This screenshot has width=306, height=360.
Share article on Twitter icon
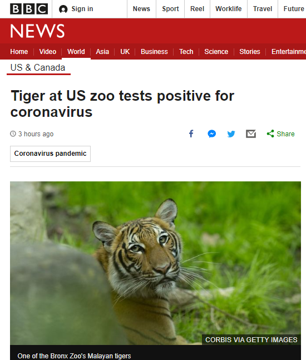[231, 134]
